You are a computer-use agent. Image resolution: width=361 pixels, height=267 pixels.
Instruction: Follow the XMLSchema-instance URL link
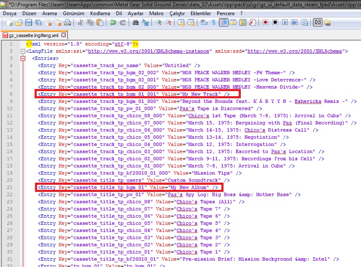pyautogui.click(x=148, y=51)
